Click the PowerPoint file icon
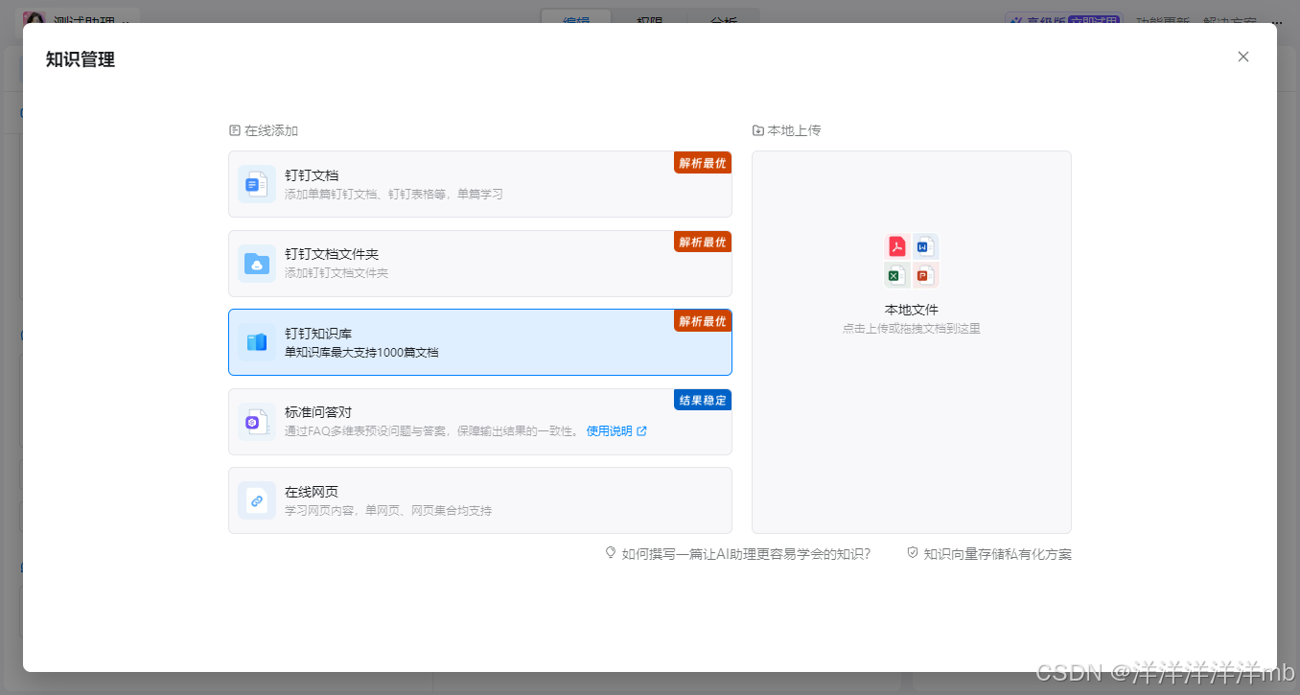The image size is (1300, 695). [x=924, y=275]
